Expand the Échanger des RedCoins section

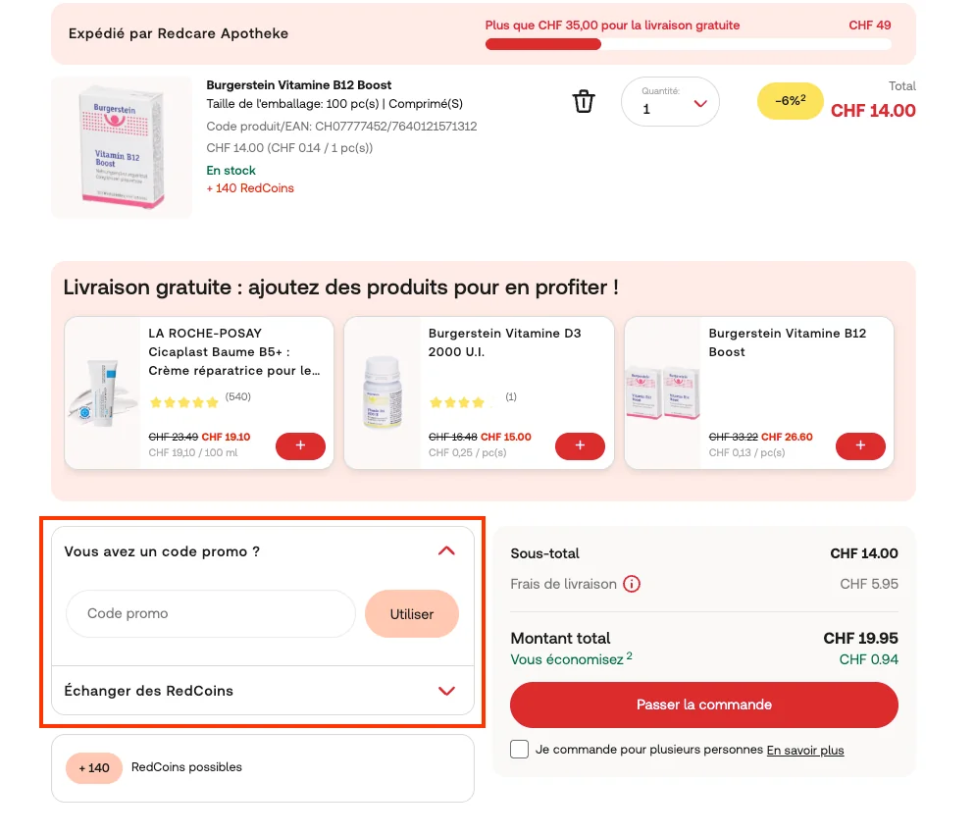[x=263, y=691]
